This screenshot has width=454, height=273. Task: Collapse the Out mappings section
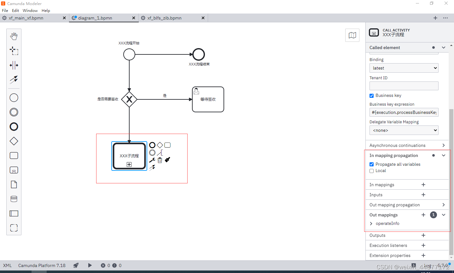click(x=444, y=215)
